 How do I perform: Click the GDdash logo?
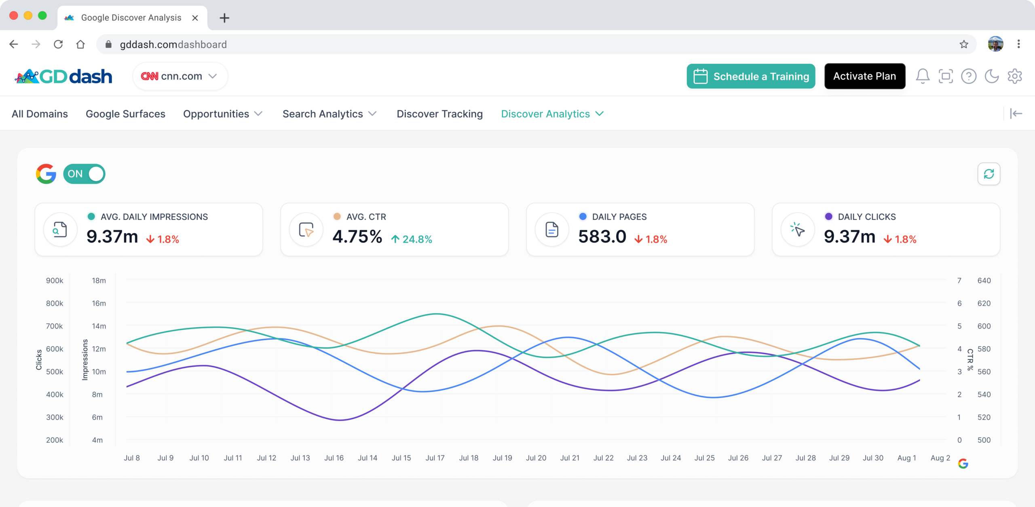pos(64,76)
